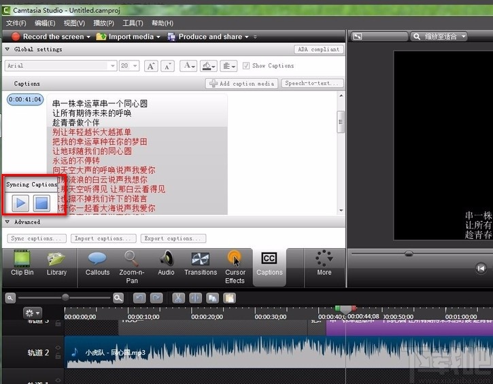Open the Zoom-n-Pan tool
This screenshot has width=493, height=384.
[132, 267]
